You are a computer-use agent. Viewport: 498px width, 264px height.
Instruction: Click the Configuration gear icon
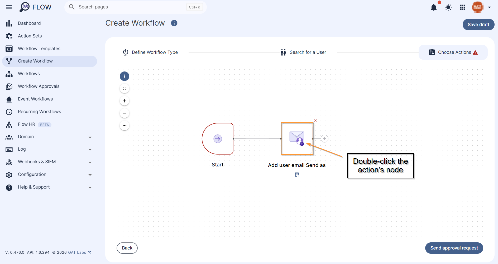point(9,175)
